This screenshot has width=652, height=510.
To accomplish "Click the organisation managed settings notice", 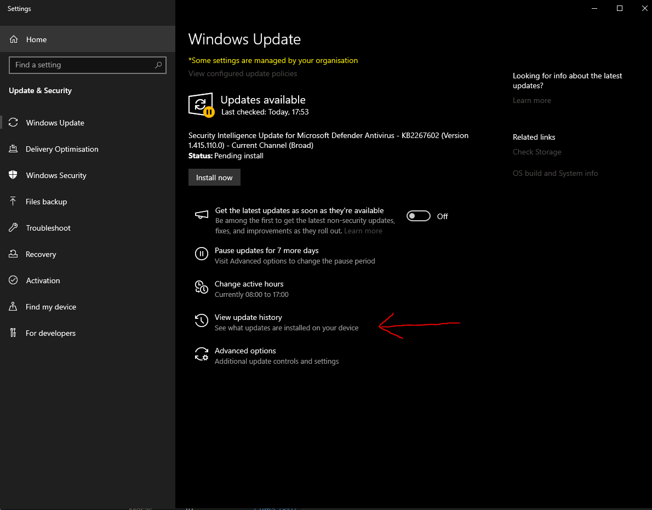I will [x=273, y=60].
